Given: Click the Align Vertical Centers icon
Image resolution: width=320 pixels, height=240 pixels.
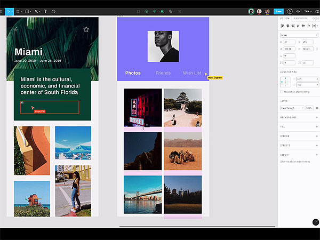Looking at the screenshot, I should tap(303, 26).
